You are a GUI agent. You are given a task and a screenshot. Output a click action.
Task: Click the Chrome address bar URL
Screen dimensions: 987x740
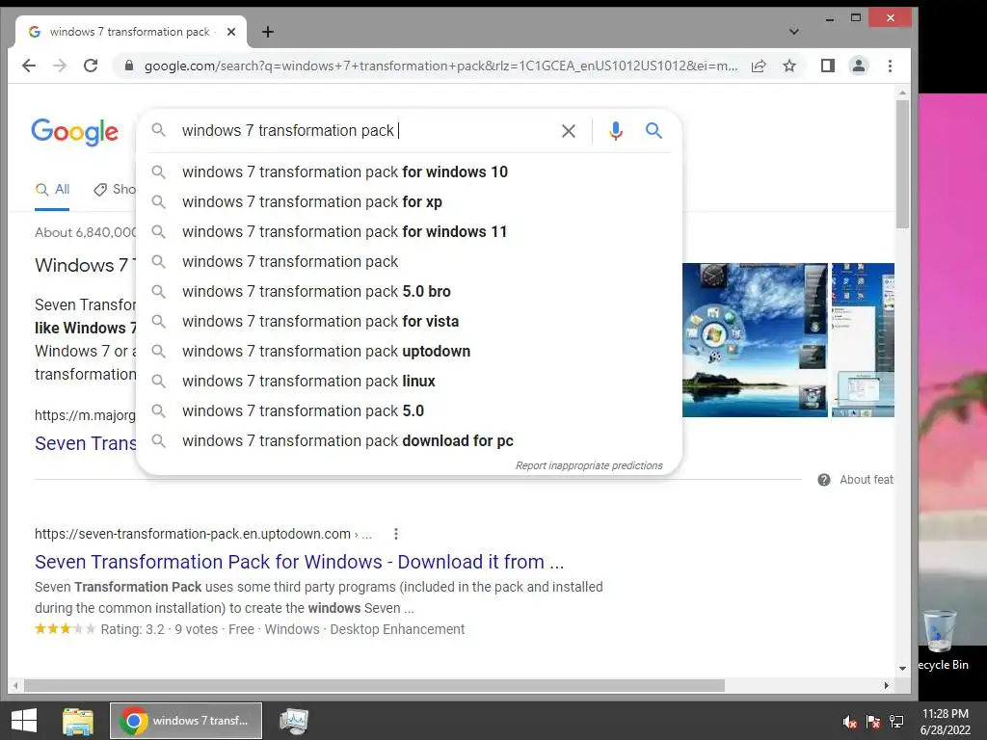tap(440, 66)
